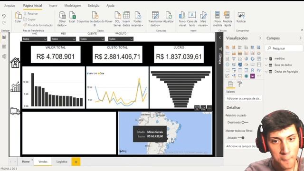Switch to Report view in left sidebar

(4, 37)
